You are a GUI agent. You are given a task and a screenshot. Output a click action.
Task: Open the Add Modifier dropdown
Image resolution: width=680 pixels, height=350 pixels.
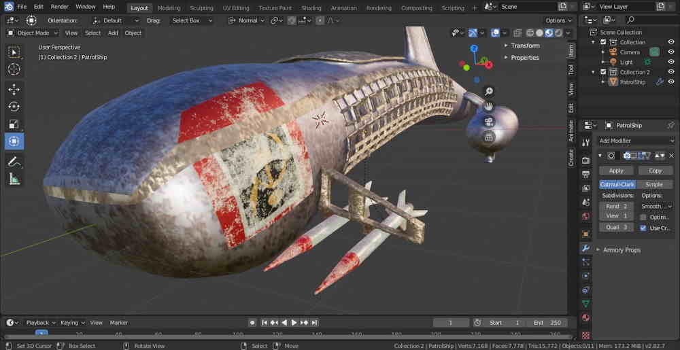635,140
